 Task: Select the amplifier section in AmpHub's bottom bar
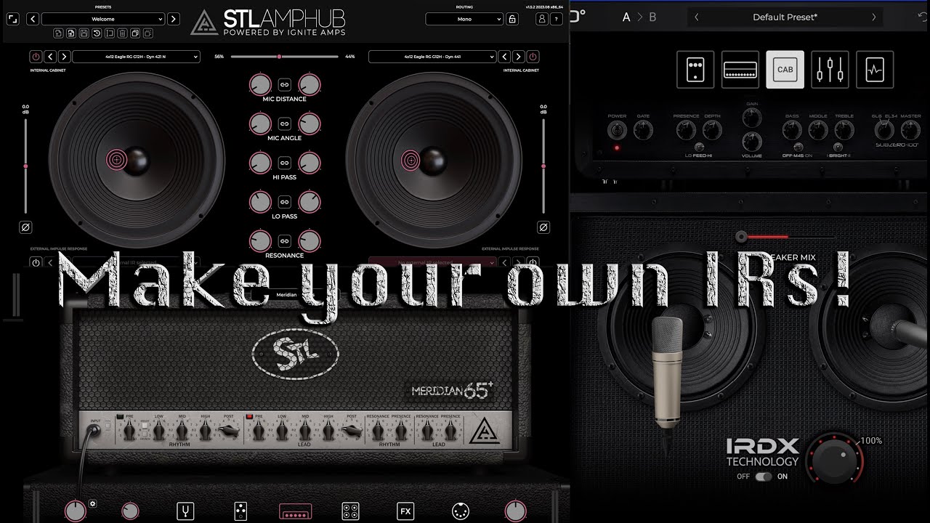[x=296, y=511]
